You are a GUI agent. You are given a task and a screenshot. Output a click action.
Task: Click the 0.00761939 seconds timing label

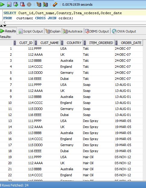pyautogui.click(x=77, y=5)
